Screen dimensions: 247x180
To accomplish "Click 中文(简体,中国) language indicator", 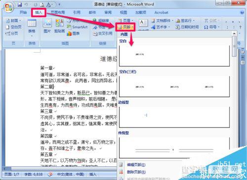I will tap(71, 175).
